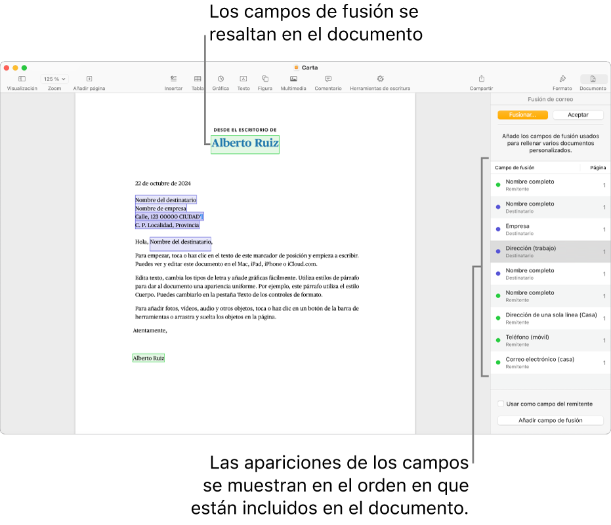Click Calle, 123 00000 CIUDAD address field
The image size is (611, 525).
169,216
